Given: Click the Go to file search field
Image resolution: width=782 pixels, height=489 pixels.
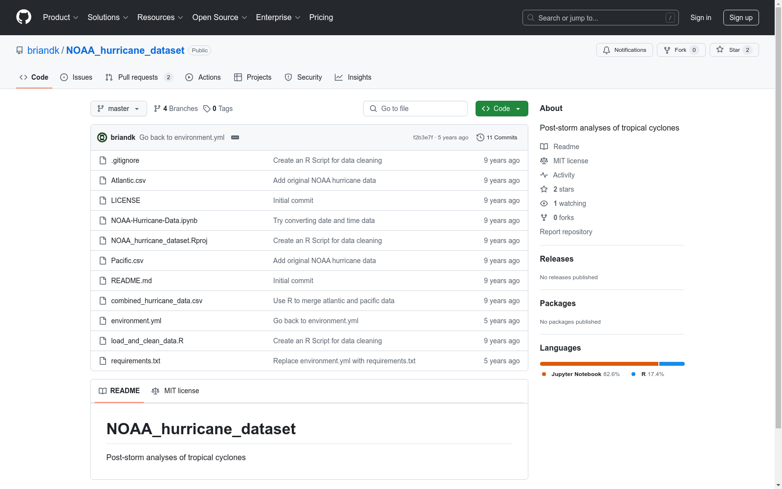Looking at the screenshot, I should (x=415, y=109).
